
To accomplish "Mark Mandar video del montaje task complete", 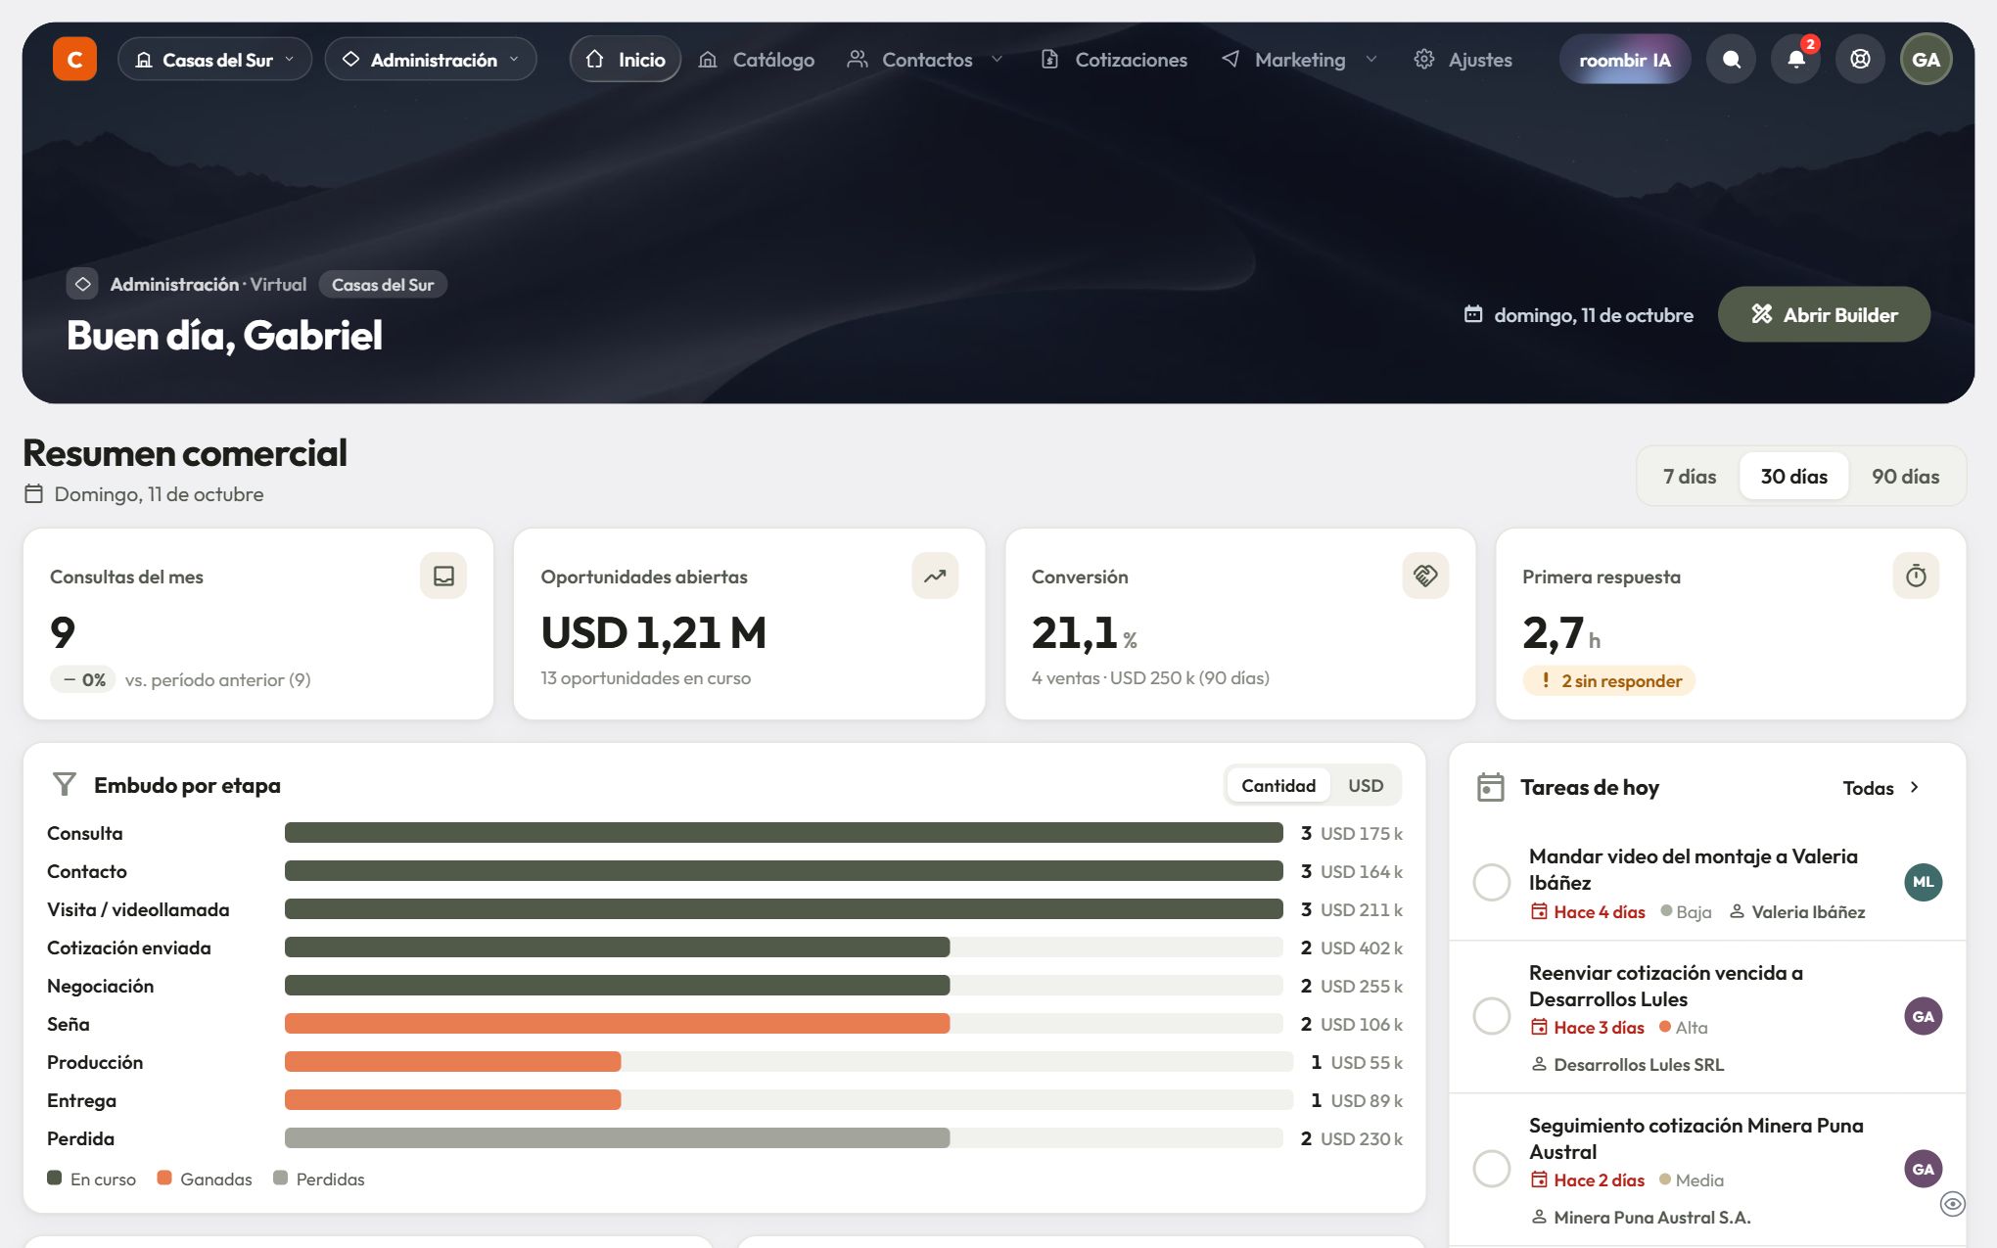I will pyautogui.click(x=1491, y=882).
